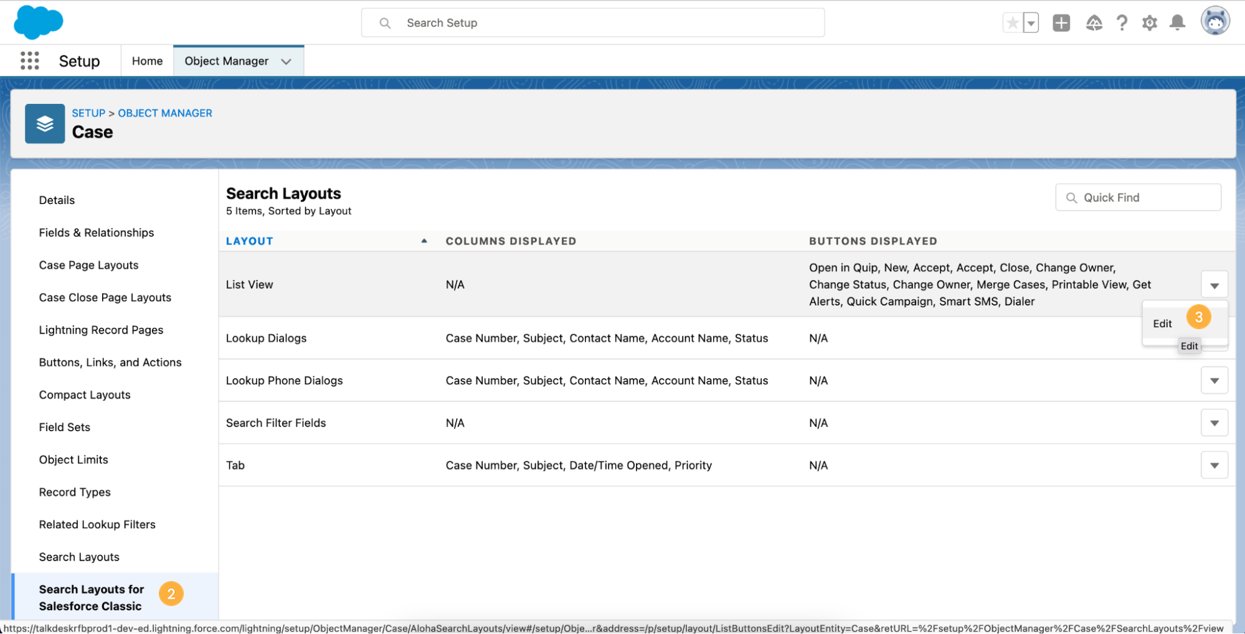Screen dimensions: 1245x634
Task: Click the Lookup Phone Dialogs layout name
Action: 284,380
